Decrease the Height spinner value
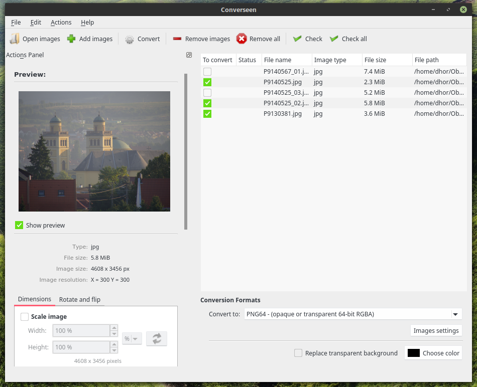This screenshot has height=387, width=477. click(114, 350)
